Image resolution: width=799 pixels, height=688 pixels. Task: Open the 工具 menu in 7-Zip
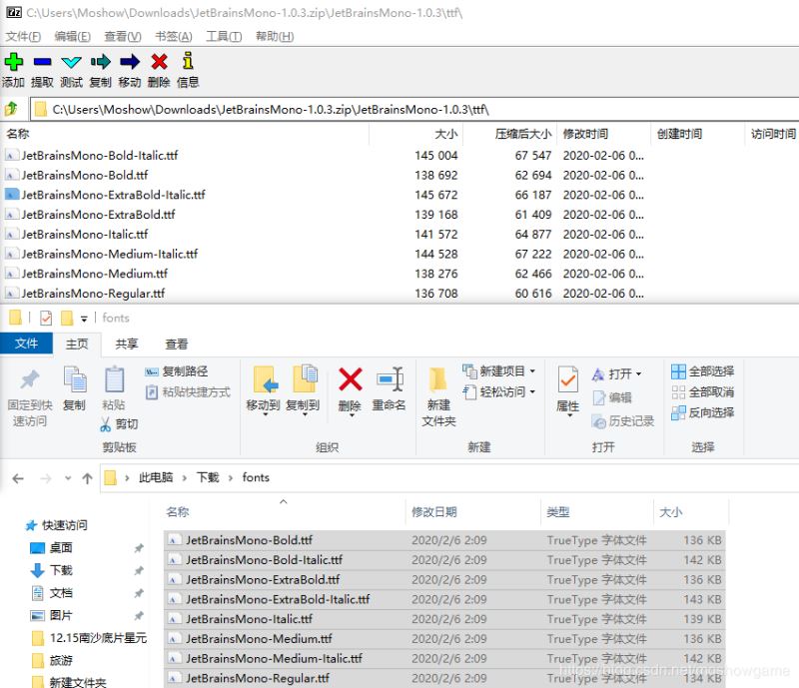click(x=222, y=36)
